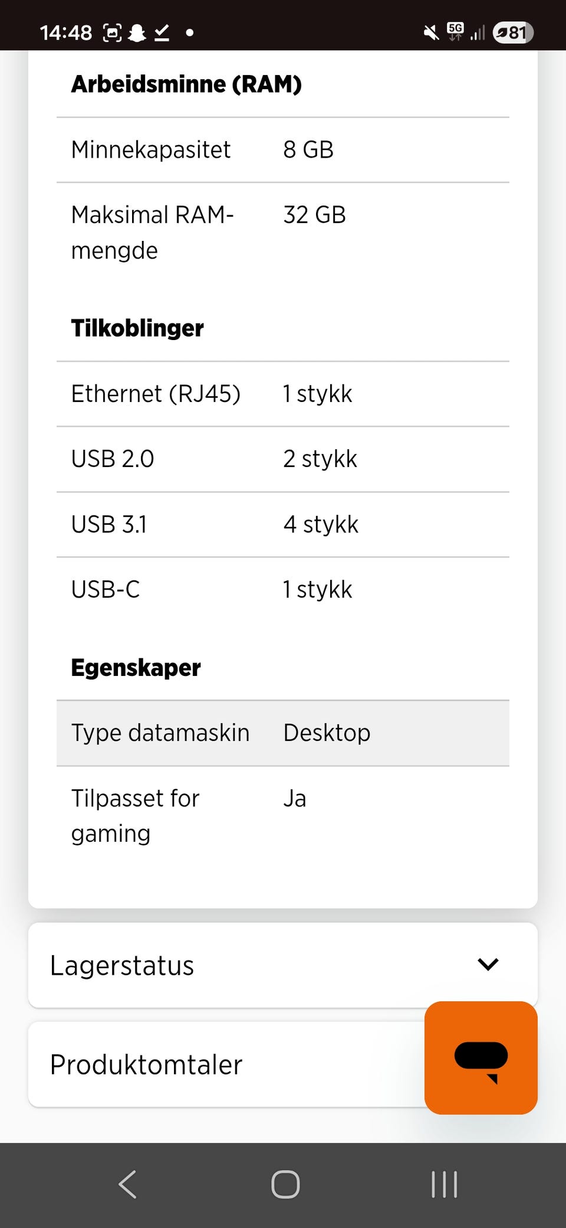The height and width of the screenshot is (1228, 566).
Task: Select the Type datamaskin Desktop row
Action: tap(283, 733)
